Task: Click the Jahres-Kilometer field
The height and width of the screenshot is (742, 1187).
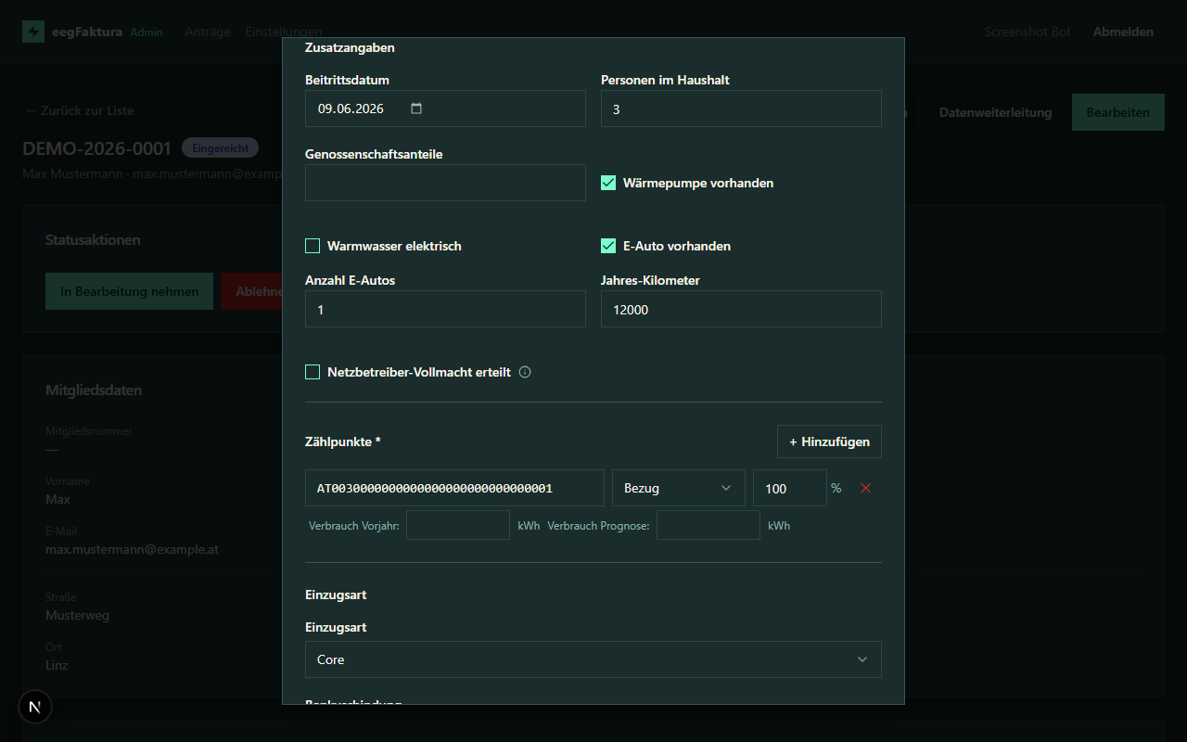Action: 741,309
